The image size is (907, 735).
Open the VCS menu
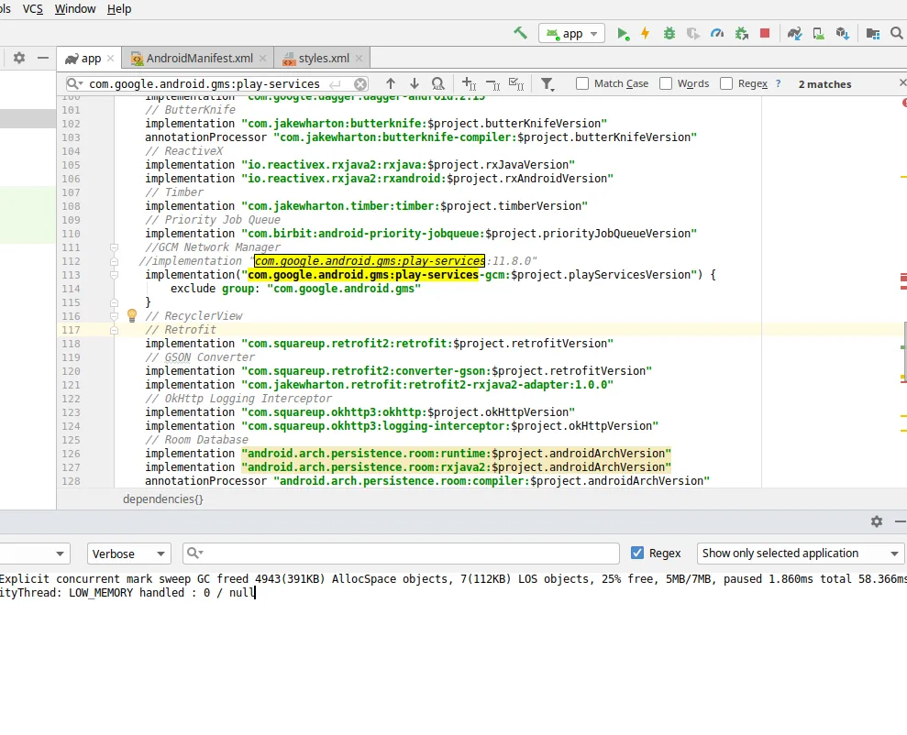[x=33, y=9]
